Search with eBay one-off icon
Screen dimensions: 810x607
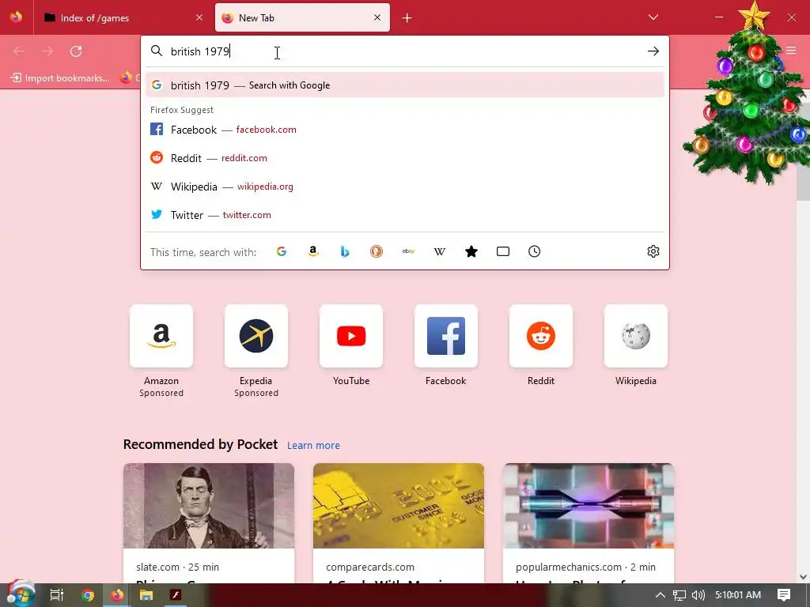coord(408,251)
